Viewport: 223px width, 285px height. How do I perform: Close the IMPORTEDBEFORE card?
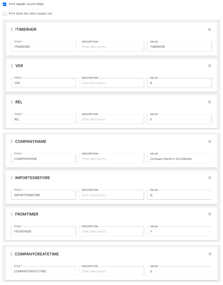click(x=210, y=178)
